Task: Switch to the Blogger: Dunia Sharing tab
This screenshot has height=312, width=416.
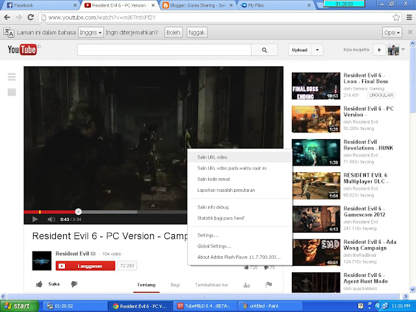Action: (x=198, y=5)
